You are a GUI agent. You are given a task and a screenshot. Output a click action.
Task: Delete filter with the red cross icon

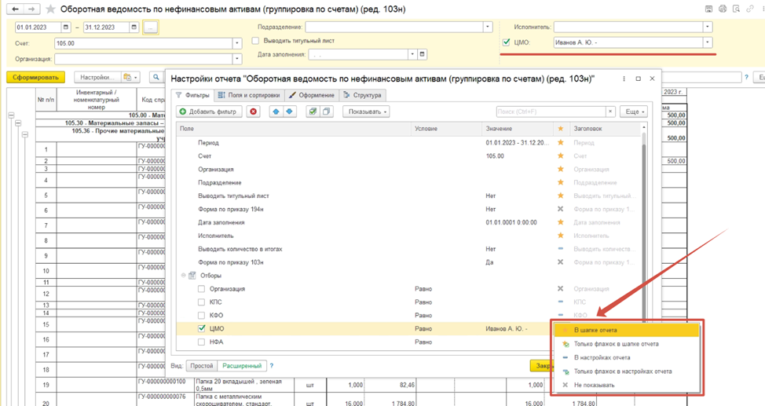point(253,112)
